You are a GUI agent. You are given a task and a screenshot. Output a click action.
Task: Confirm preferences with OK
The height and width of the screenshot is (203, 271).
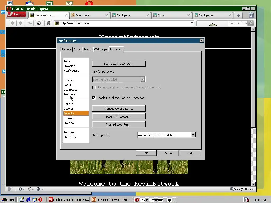146,153
